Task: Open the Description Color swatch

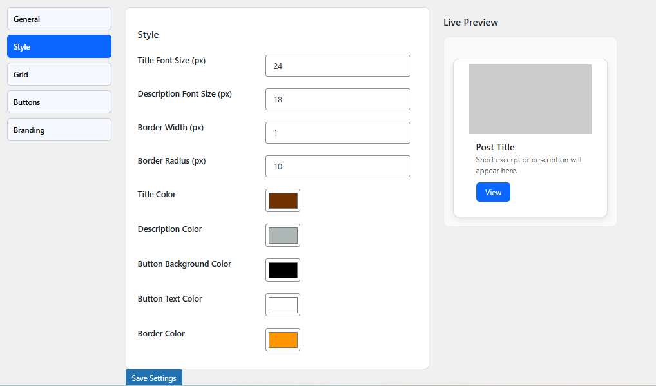Action: [x=282, y=235]
